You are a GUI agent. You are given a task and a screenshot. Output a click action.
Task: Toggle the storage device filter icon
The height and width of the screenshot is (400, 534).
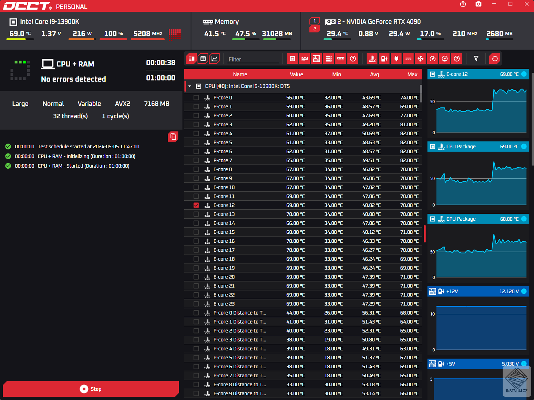[329, 59]
